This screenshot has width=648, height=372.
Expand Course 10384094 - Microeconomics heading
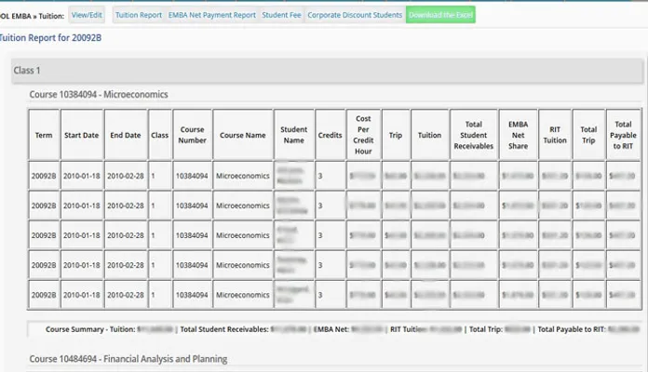point(98,94)
